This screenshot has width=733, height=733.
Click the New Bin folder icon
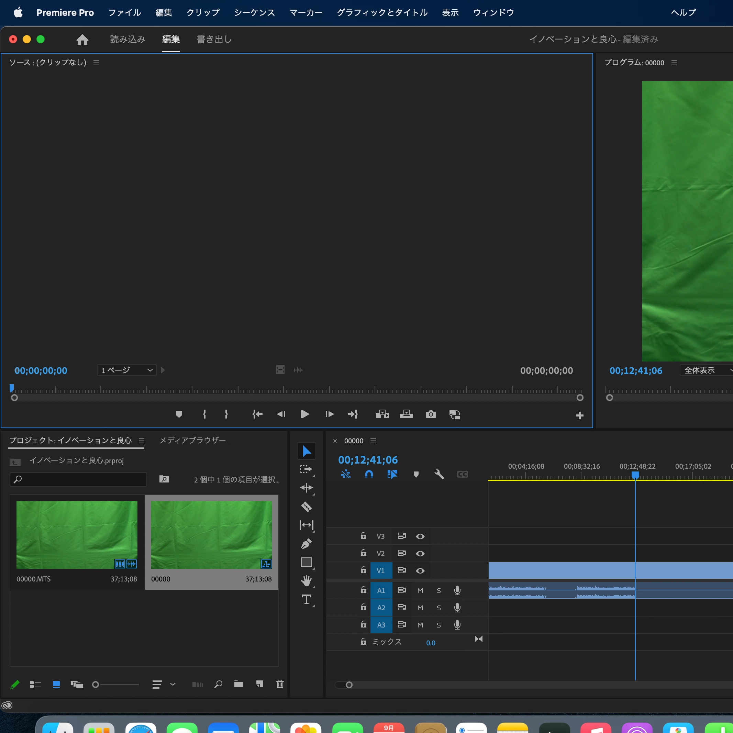click(238, 684)
